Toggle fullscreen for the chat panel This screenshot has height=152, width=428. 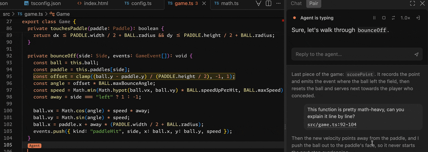pos(412,4)
